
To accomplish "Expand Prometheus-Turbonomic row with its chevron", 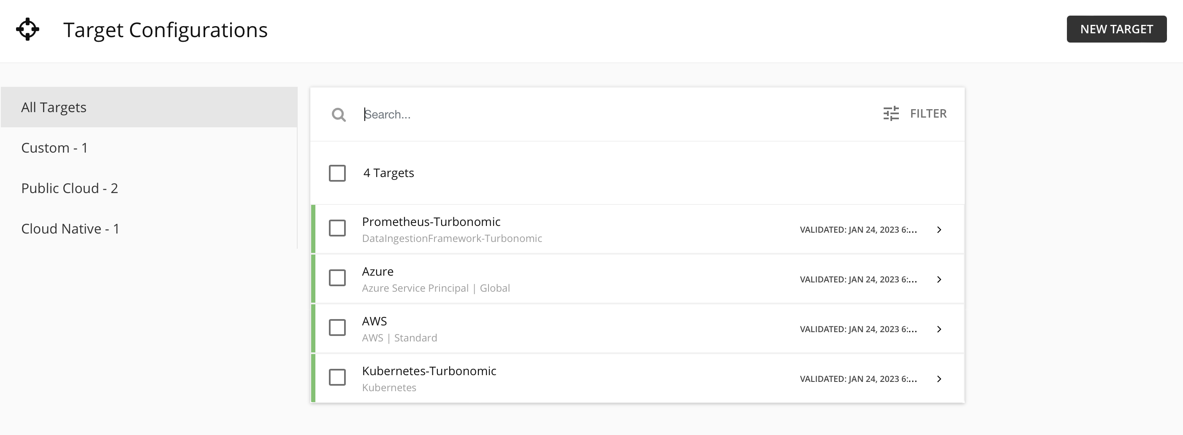I will (x=939, y=230).
